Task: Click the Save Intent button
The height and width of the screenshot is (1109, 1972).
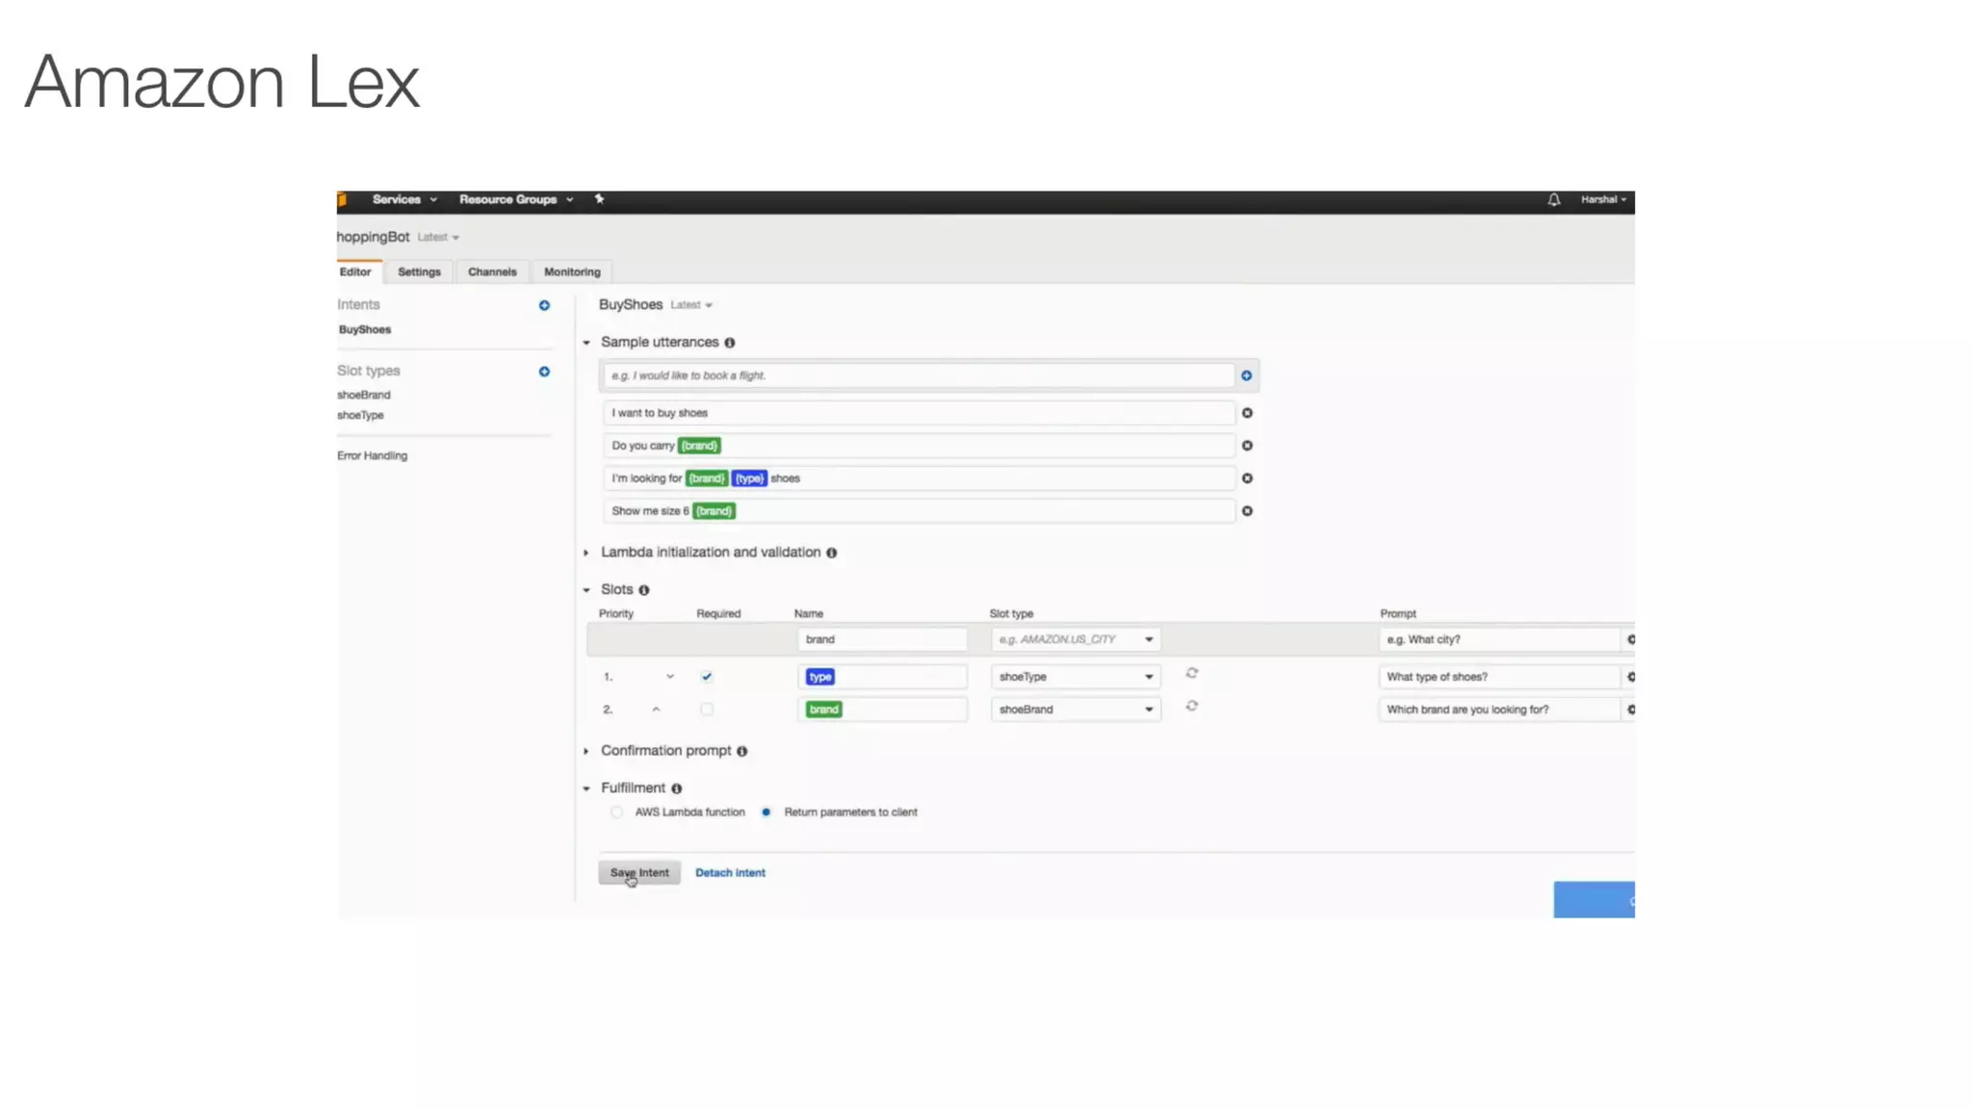Action: (x=639, y=873)
